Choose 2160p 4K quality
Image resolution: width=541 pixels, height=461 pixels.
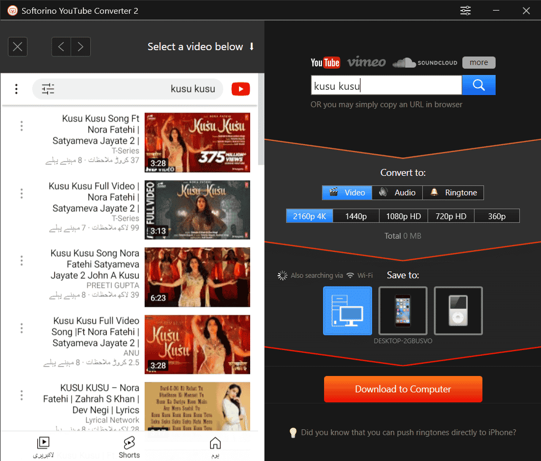click(x=309, y=216)
